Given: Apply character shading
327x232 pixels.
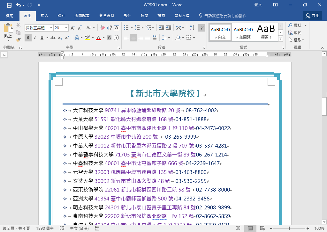Looking at the screenshot, I should click(x=109, y=38).
